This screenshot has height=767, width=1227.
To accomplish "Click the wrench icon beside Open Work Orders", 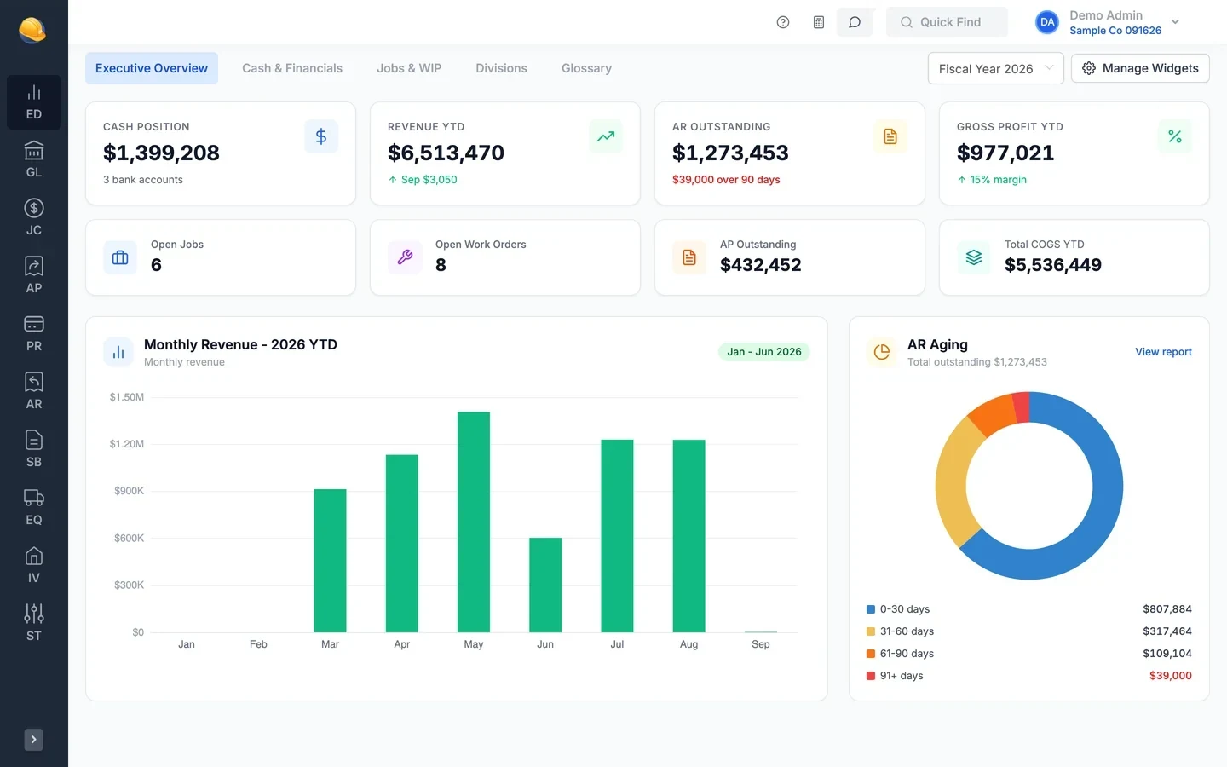I will click(405, 257).
